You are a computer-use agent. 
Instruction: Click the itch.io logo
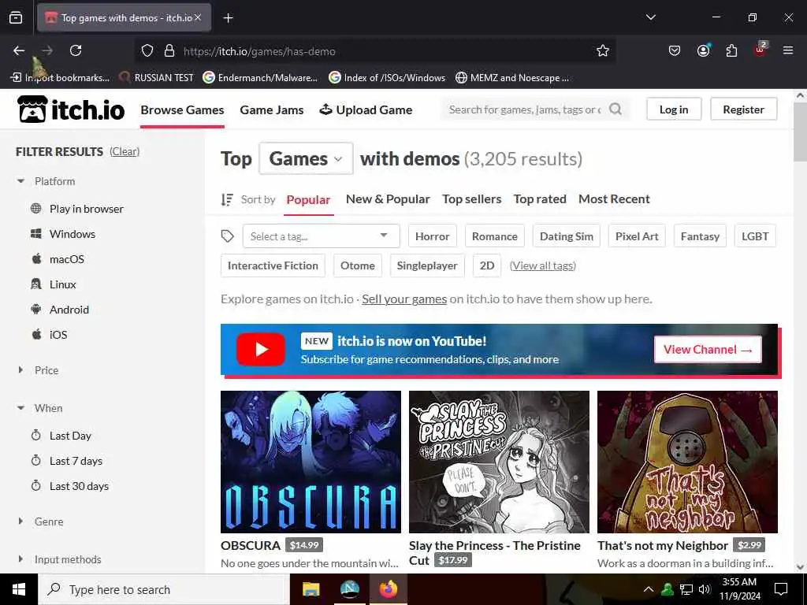point(71,109)
